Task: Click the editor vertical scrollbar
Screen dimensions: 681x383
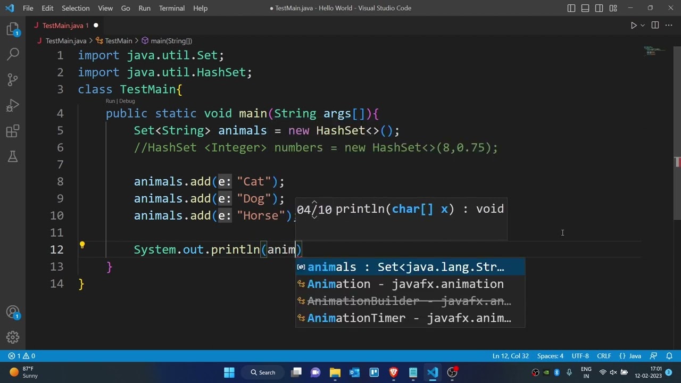Action: click(x=677, y=133)
